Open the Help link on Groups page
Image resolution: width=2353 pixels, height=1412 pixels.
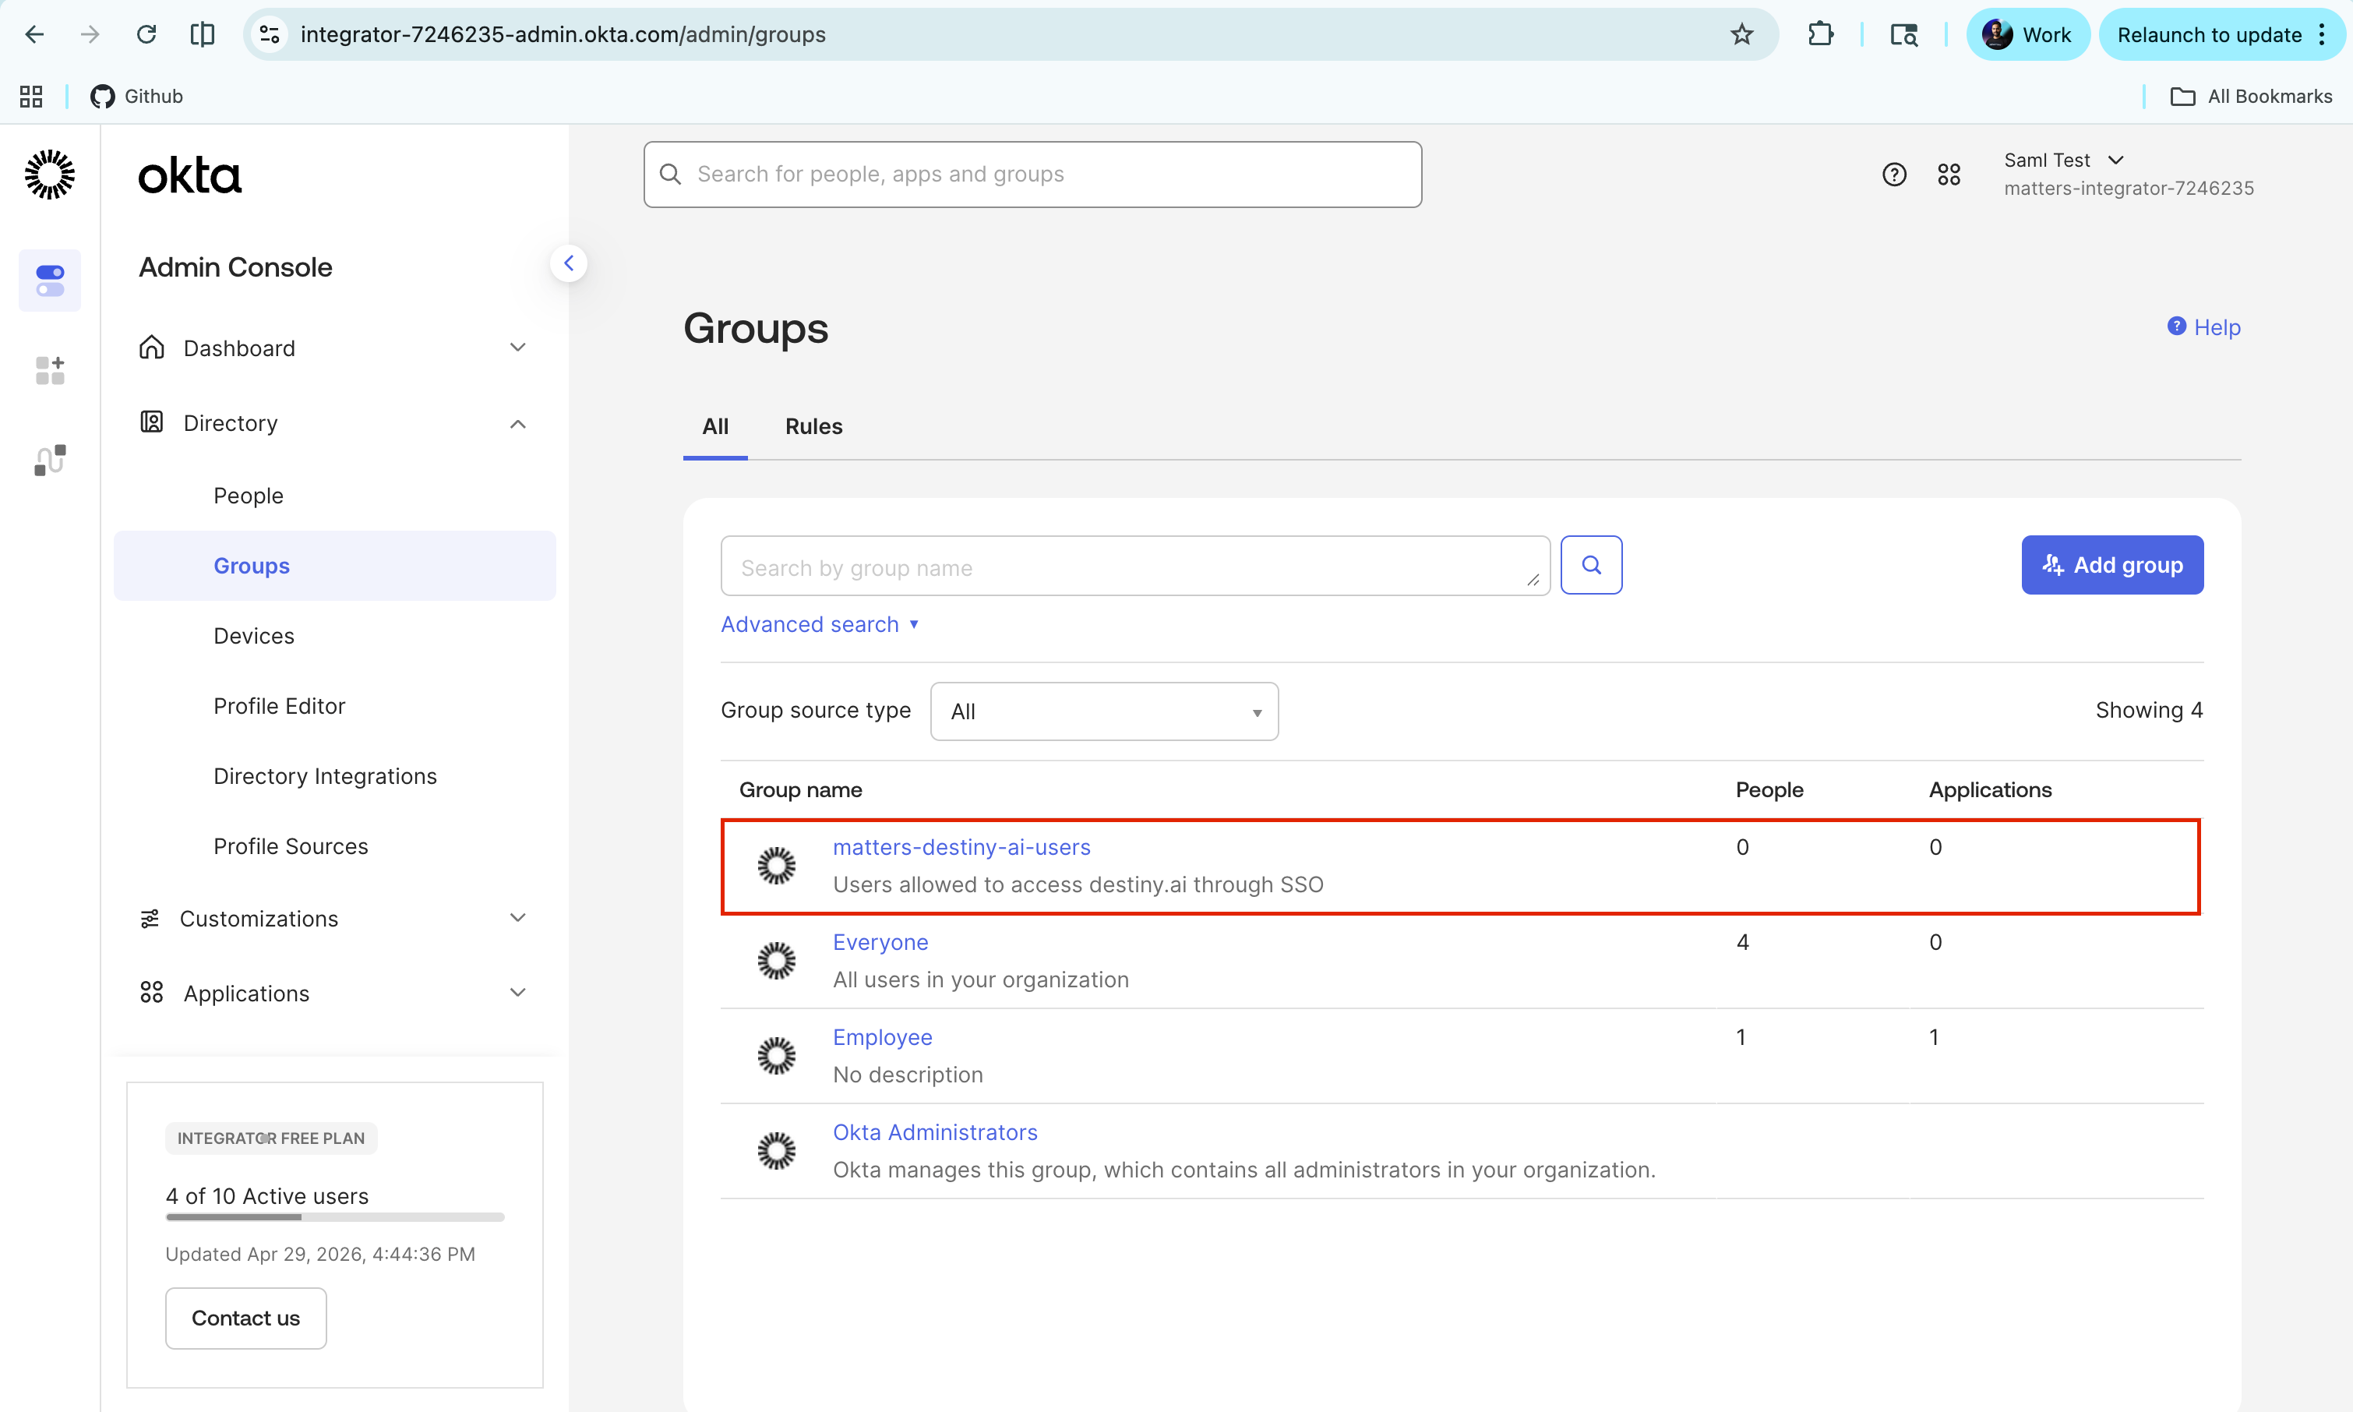click(x=2203, y=327)
